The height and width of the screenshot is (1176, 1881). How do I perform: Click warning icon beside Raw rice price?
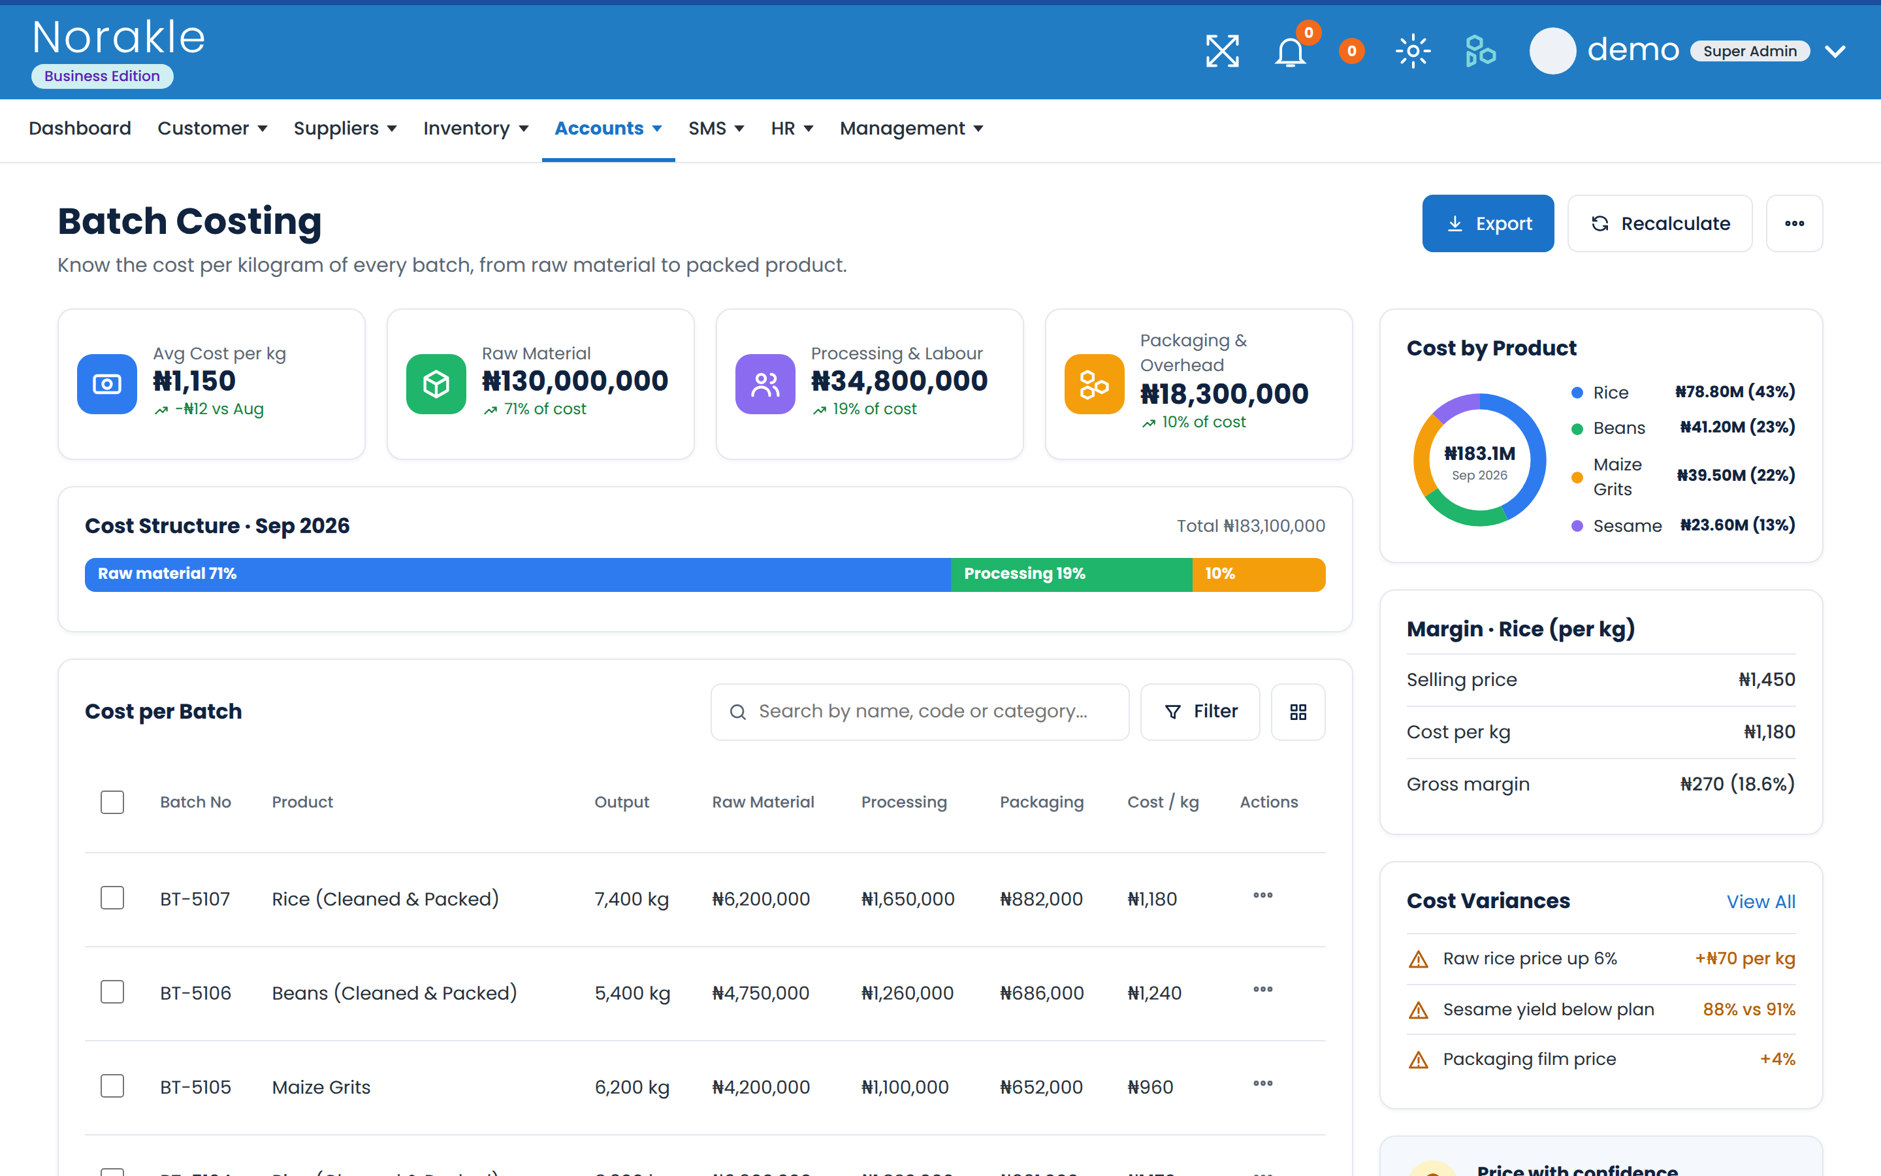(1419, 959)
